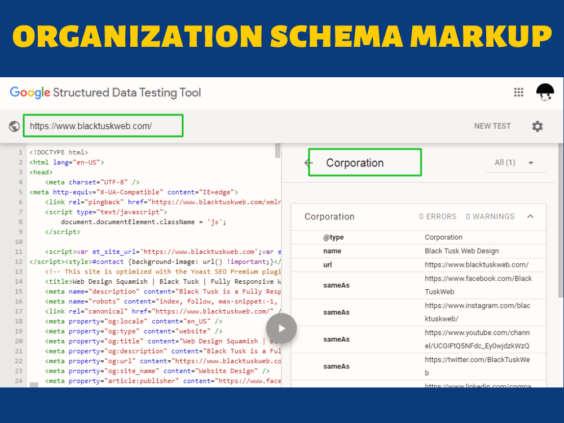Click the 0 WARNINGS label
The height and width of the screenshot is (423, 564).
pos(490,217)
